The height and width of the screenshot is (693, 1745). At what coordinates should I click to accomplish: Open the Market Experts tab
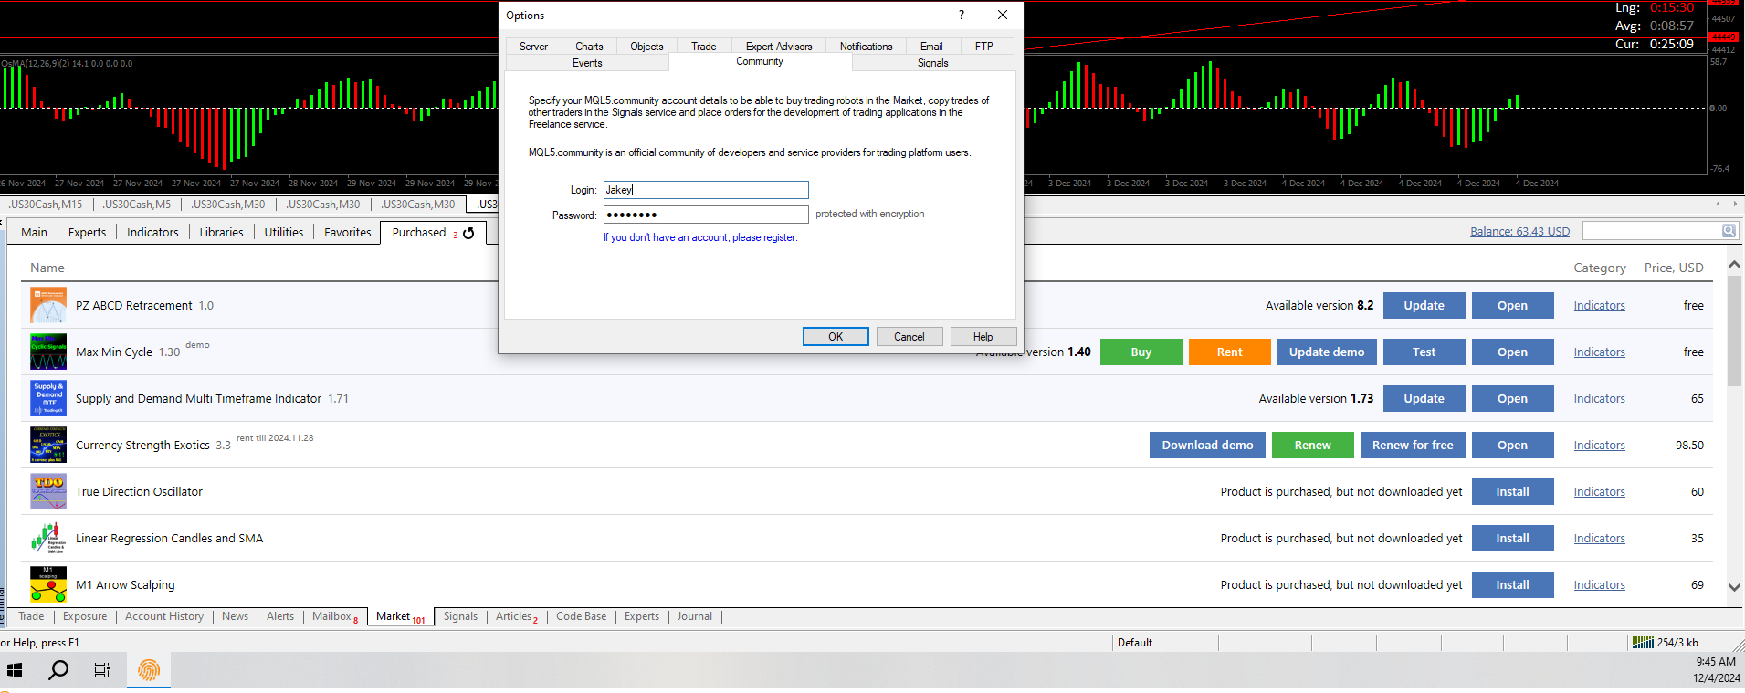coord(87,233)
